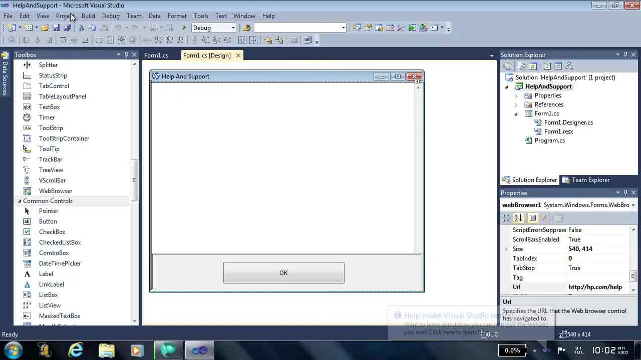Open the New Project icon dropdown arrow
The height and width of the screenshot is (360, 641).
pos(20,28)
